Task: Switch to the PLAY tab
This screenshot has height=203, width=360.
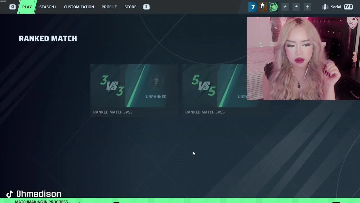Action: coord(27,7)
